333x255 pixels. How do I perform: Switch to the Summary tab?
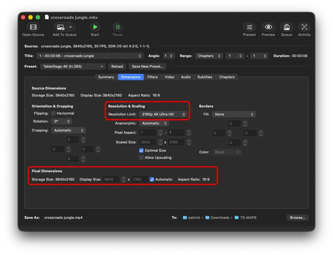106,77
